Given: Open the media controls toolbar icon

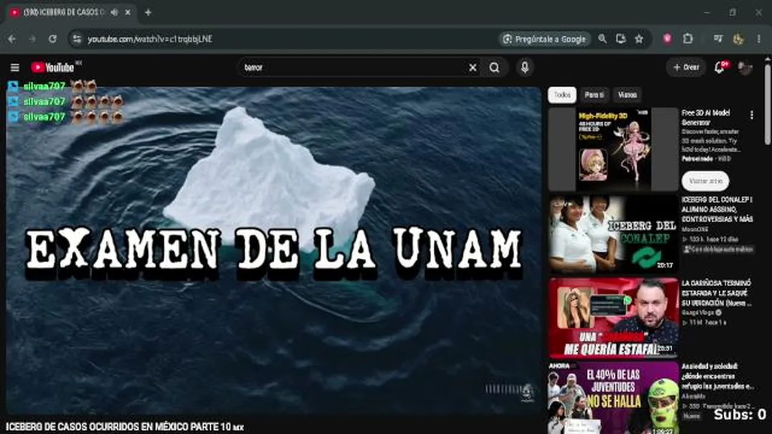Looking at the screenshot, I should (718, 39).
